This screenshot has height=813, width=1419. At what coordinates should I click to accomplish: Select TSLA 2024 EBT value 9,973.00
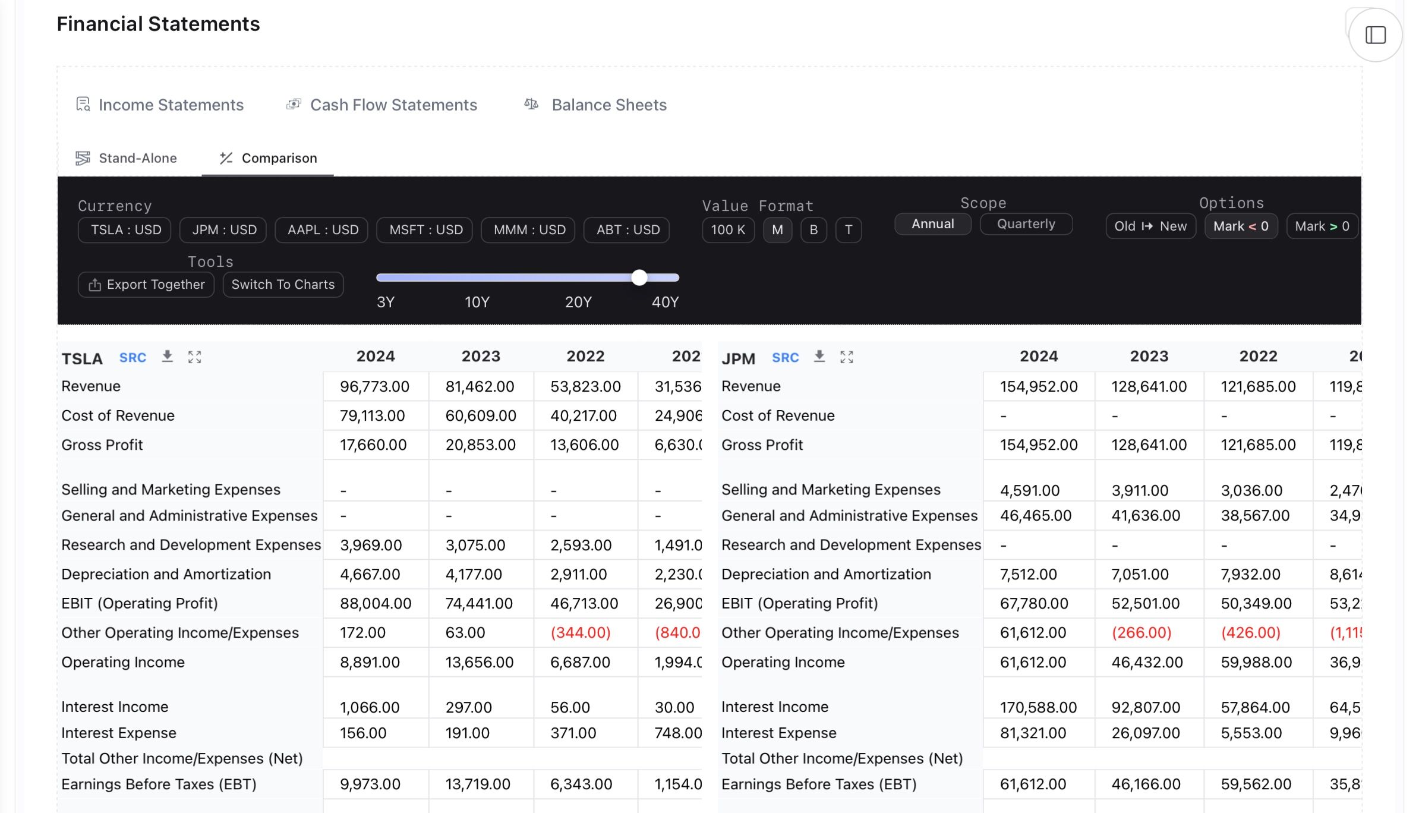point(370,784)
